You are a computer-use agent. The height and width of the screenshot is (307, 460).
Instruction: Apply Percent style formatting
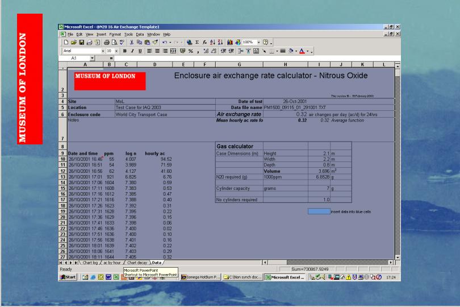(x=190, y=51)
